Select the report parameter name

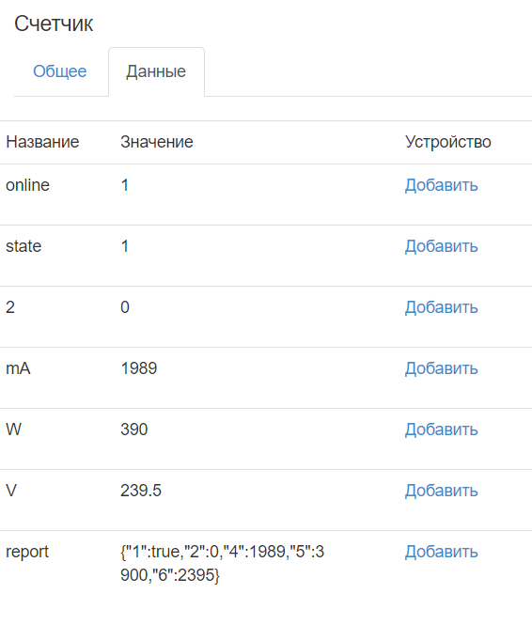tap(27, 552)
